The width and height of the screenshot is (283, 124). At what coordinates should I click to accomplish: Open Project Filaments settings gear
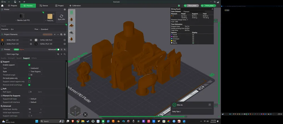(x=65, y=34)
